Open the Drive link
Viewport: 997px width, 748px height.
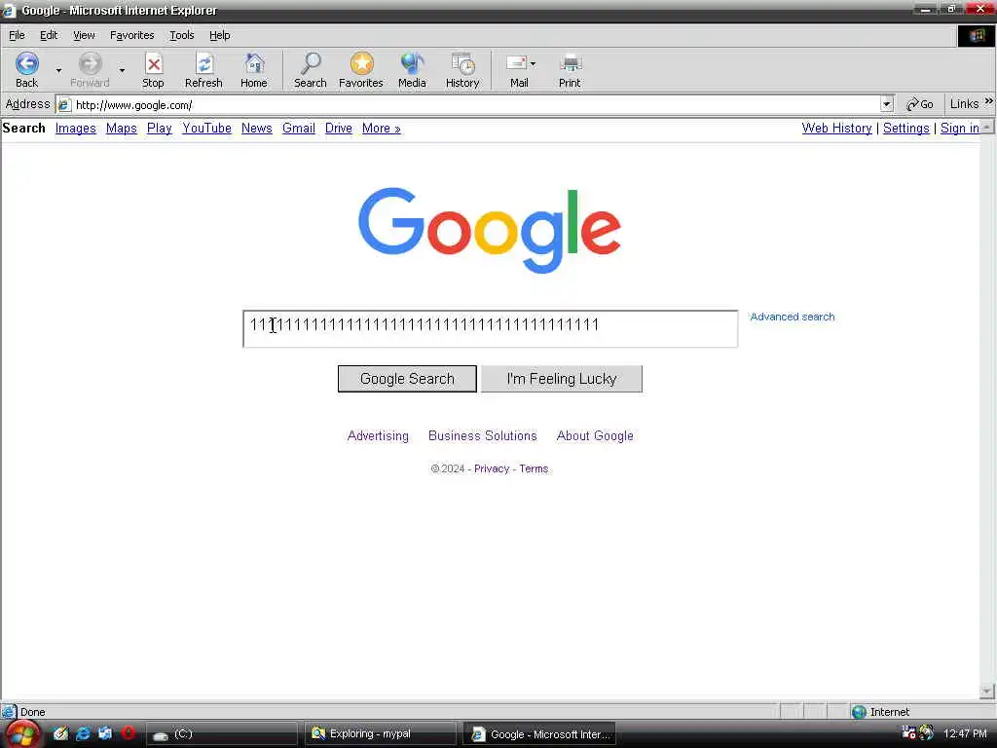point(338,129)
